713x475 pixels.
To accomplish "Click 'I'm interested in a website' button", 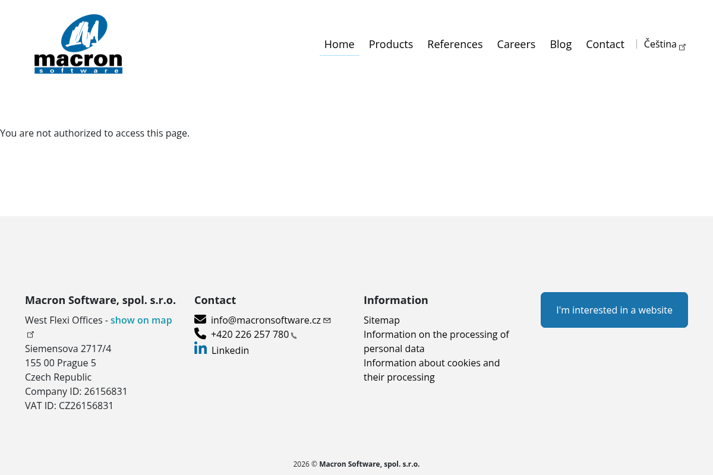I will tap(614, 310).
